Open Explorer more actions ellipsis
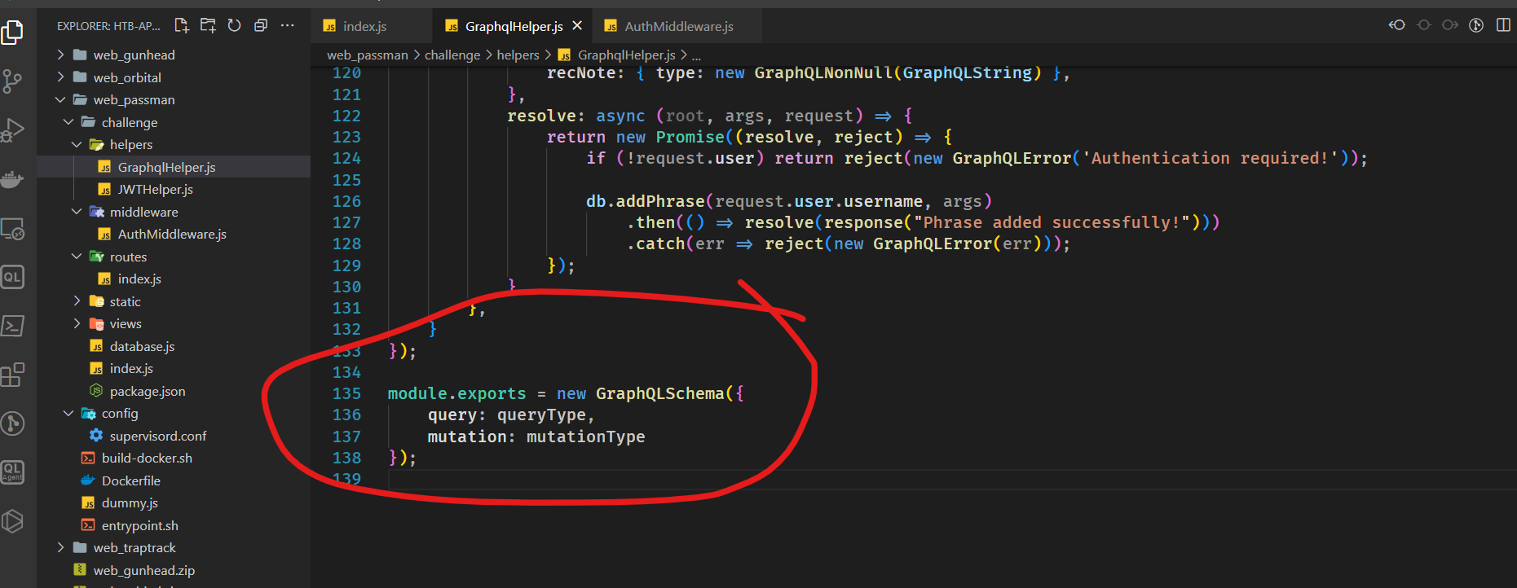The width and height of the screenshot is (1517, 588). (x=287, y=26)
